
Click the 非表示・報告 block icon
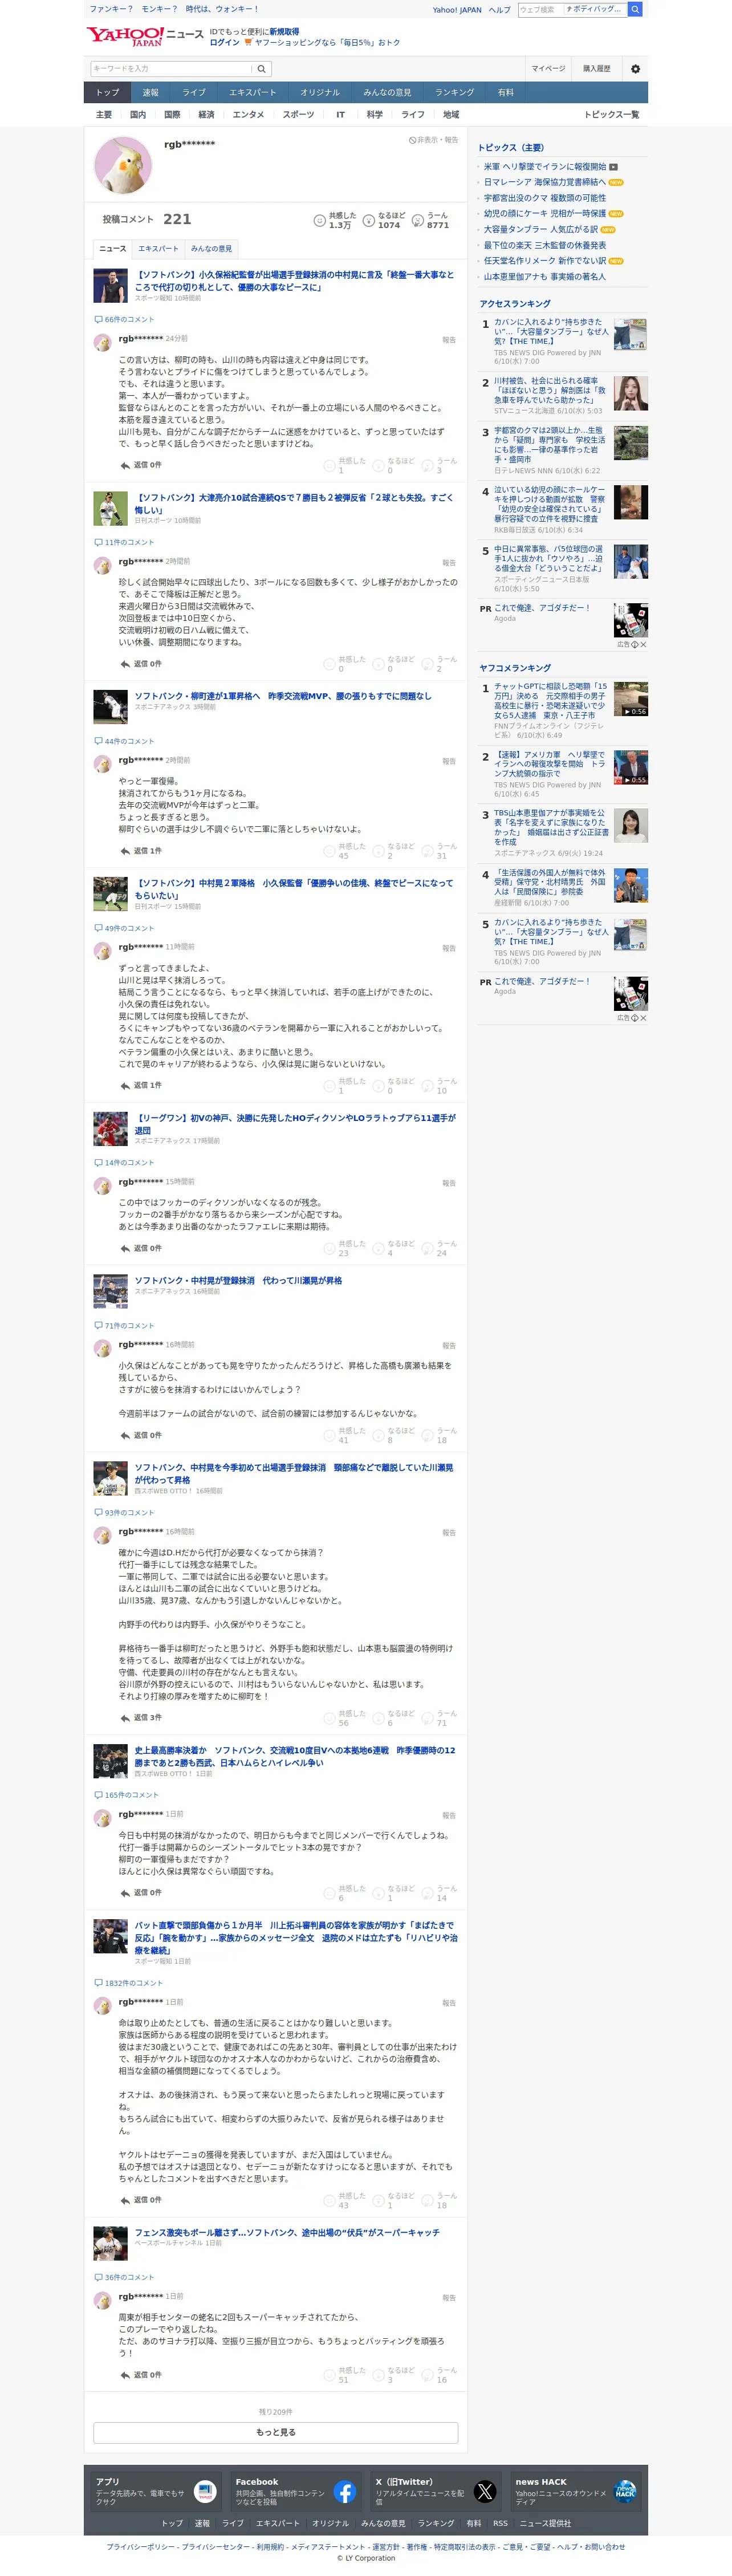[x=412, y=140]
